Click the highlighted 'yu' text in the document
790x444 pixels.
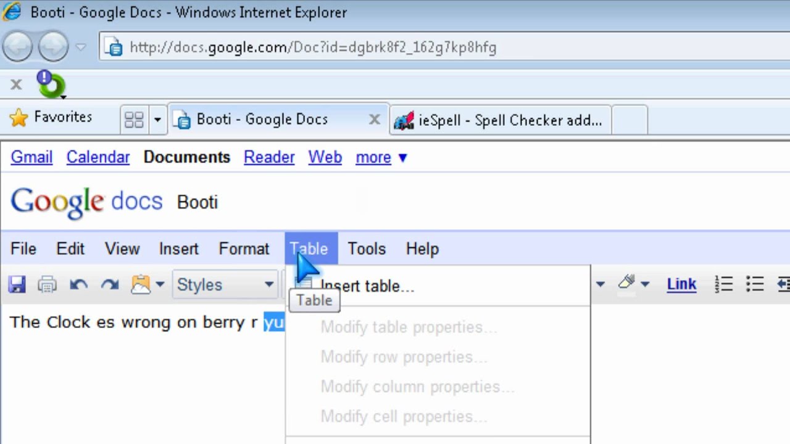pyautogui.click(x=274, y=322)
